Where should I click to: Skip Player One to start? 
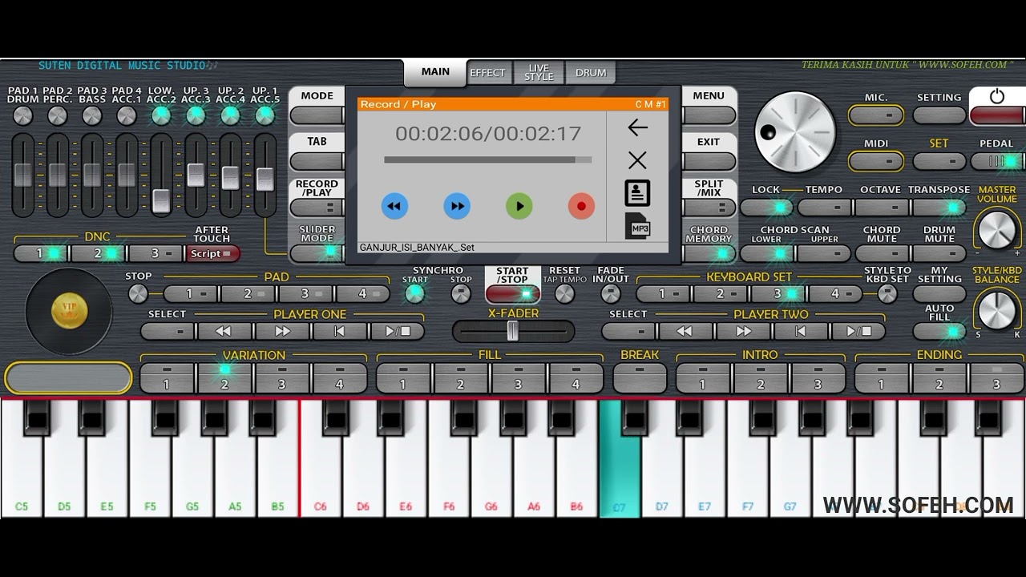(x=340, y=331)
